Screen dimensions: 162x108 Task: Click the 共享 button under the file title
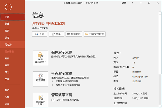click(56, 34)
